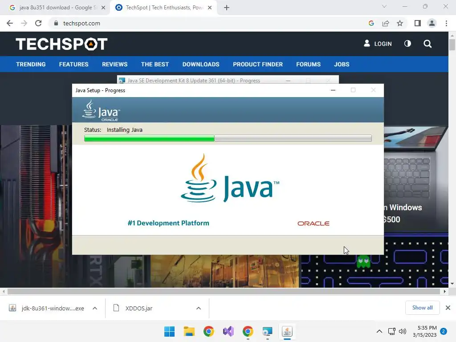Open the laptop Windows article thumbnail
Viewport: 456px width, 342px height.
(416, 179)
